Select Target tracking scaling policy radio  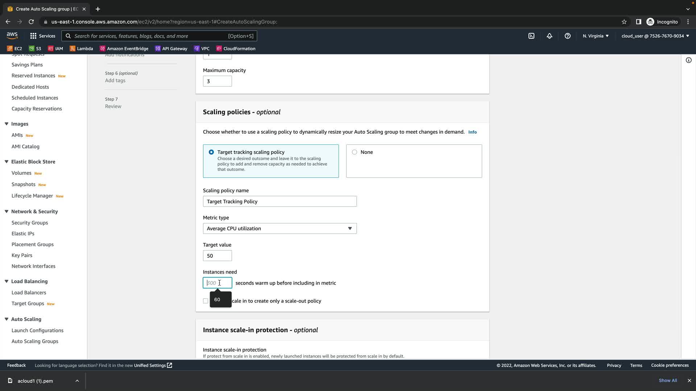tap(211, 152)
